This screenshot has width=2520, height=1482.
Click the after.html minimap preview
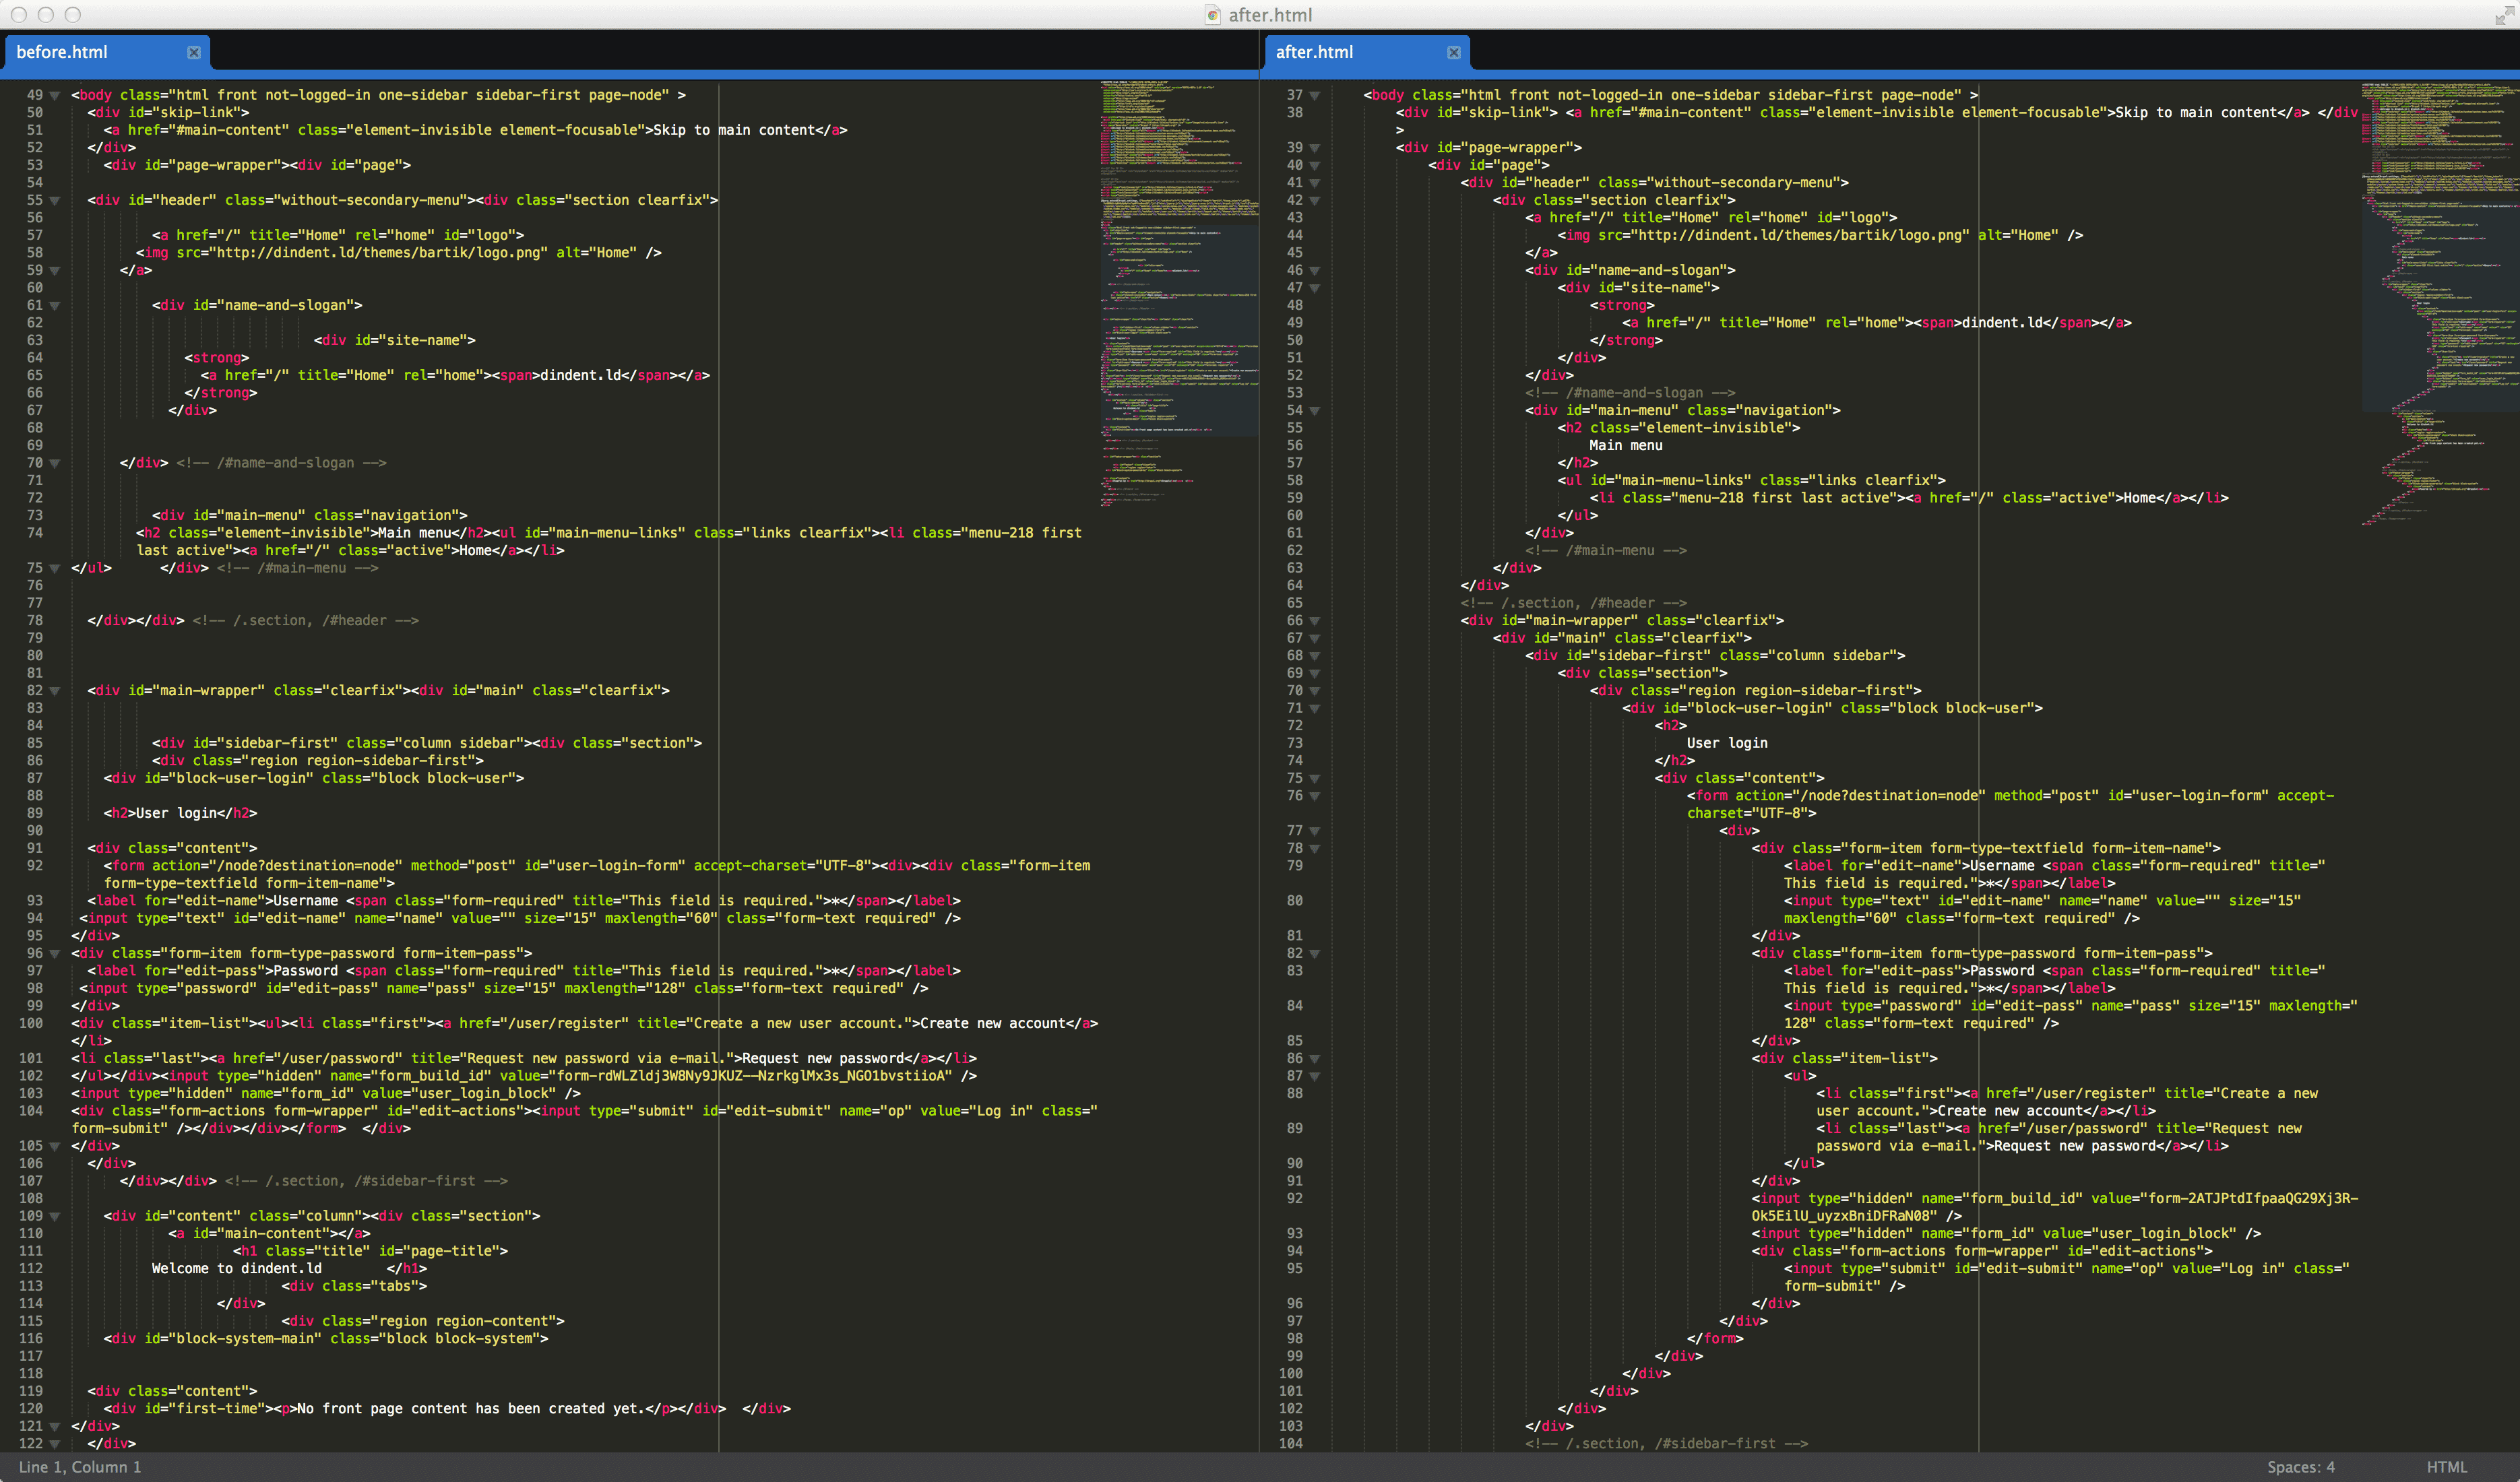[2440, 303]
